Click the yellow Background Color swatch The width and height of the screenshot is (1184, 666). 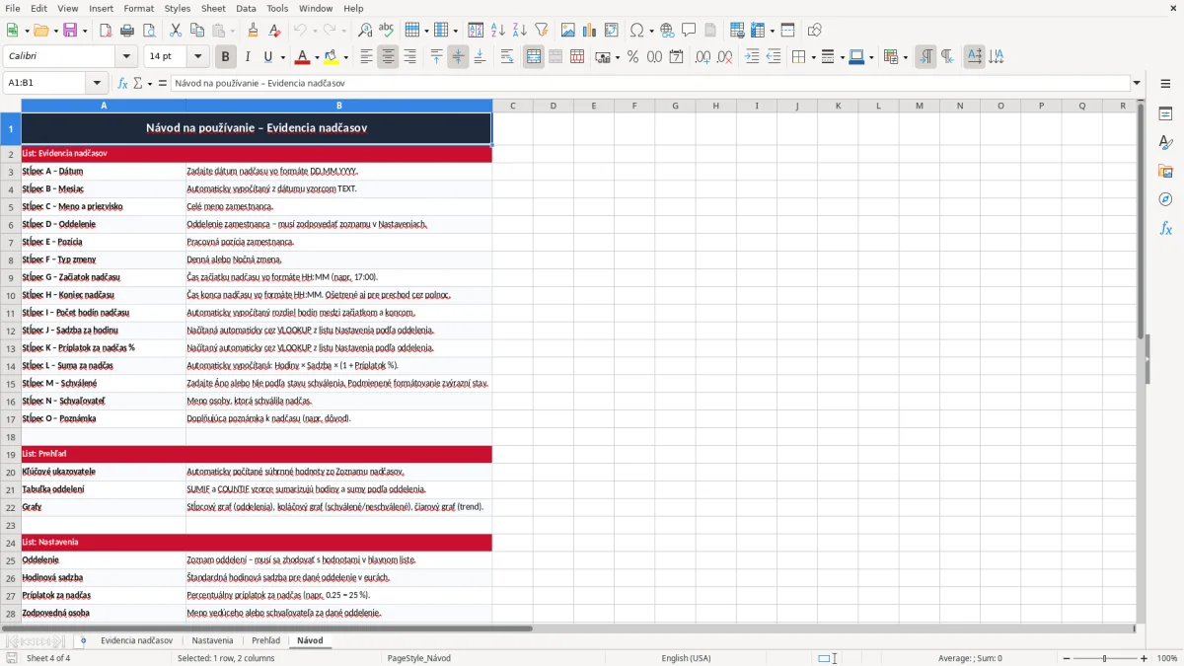[332, 57]
